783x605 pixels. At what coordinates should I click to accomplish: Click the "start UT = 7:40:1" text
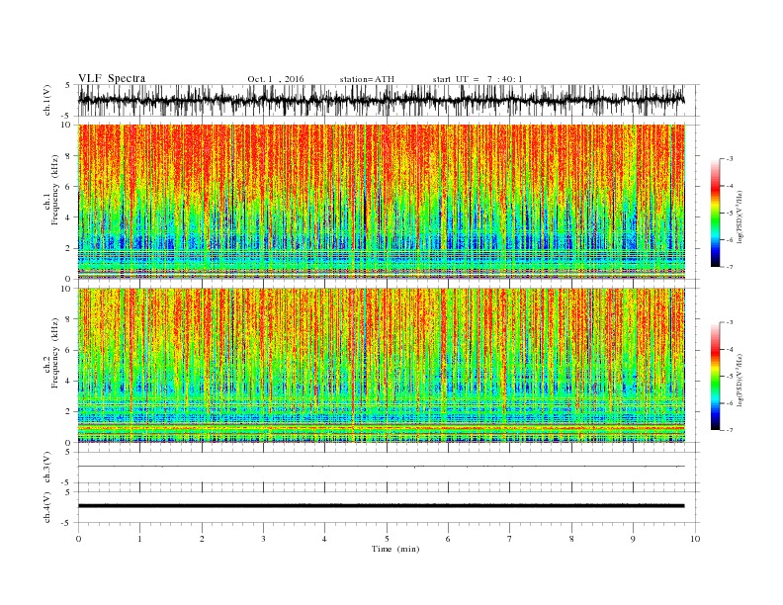(x=478, y=79)
